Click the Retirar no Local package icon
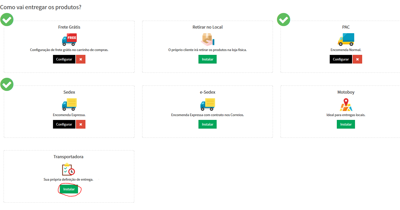The image size is (400, 210). 208,40
